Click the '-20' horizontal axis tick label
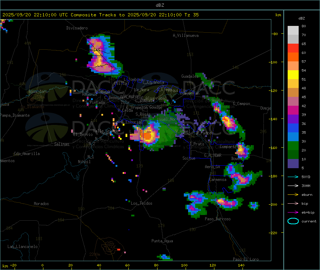The width and height of the screenshot is (320, 270). [x=14, y=265]
